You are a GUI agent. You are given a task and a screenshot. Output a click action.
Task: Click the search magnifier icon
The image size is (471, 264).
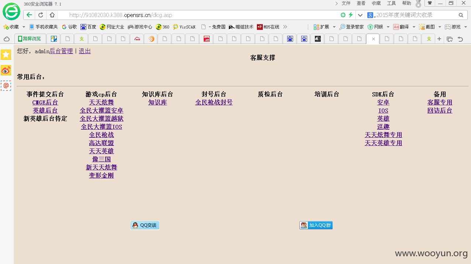[461, 15]
